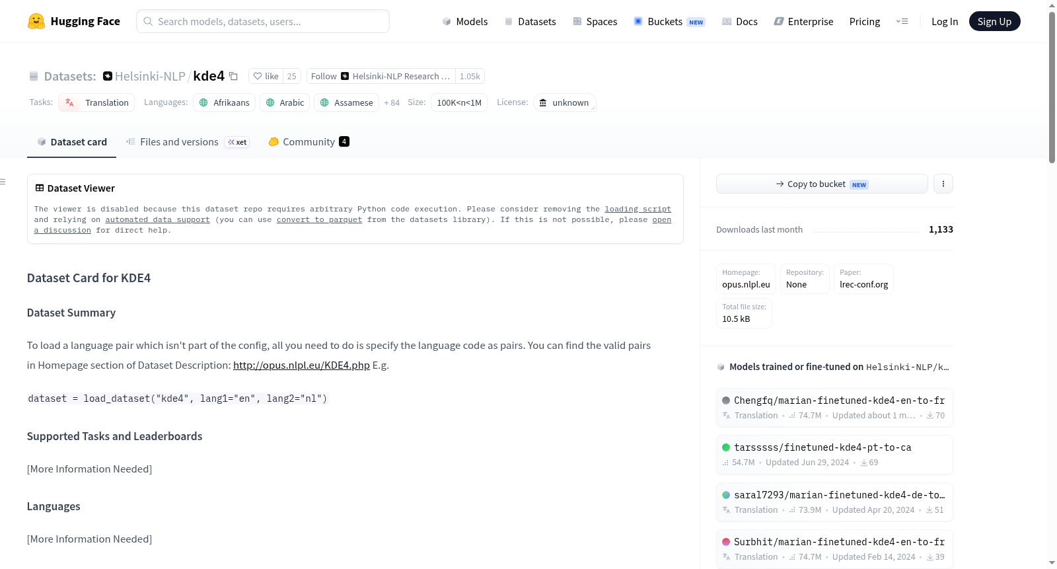The width and height of the screenshot is (1057, 569).
Task: Switch to Files and versions tab
Action: point(188,142)
